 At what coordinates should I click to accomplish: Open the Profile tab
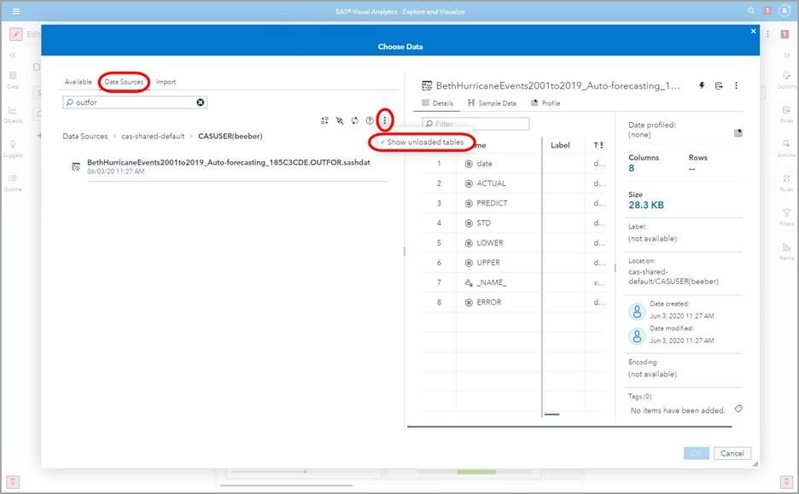[x=545, y=103]
